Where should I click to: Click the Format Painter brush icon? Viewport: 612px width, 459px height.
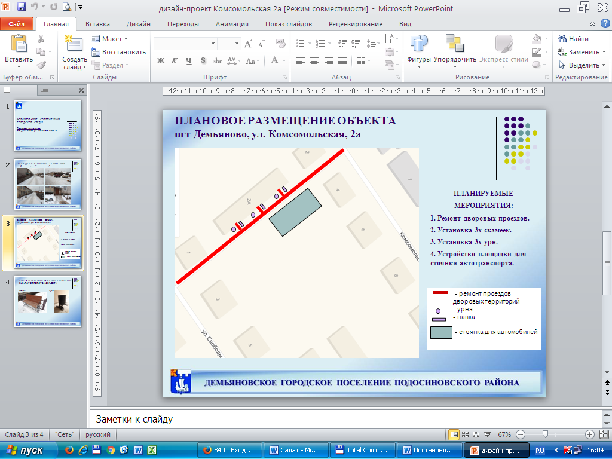tap(41, 65)
